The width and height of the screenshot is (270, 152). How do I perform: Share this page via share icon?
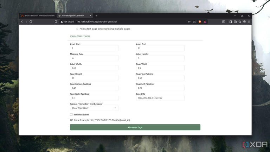(x=194, y=22)
